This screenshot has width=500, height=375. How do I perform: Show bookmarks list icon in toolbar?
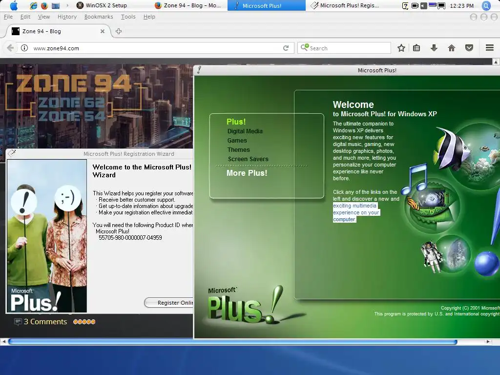(x=417, y=48)
